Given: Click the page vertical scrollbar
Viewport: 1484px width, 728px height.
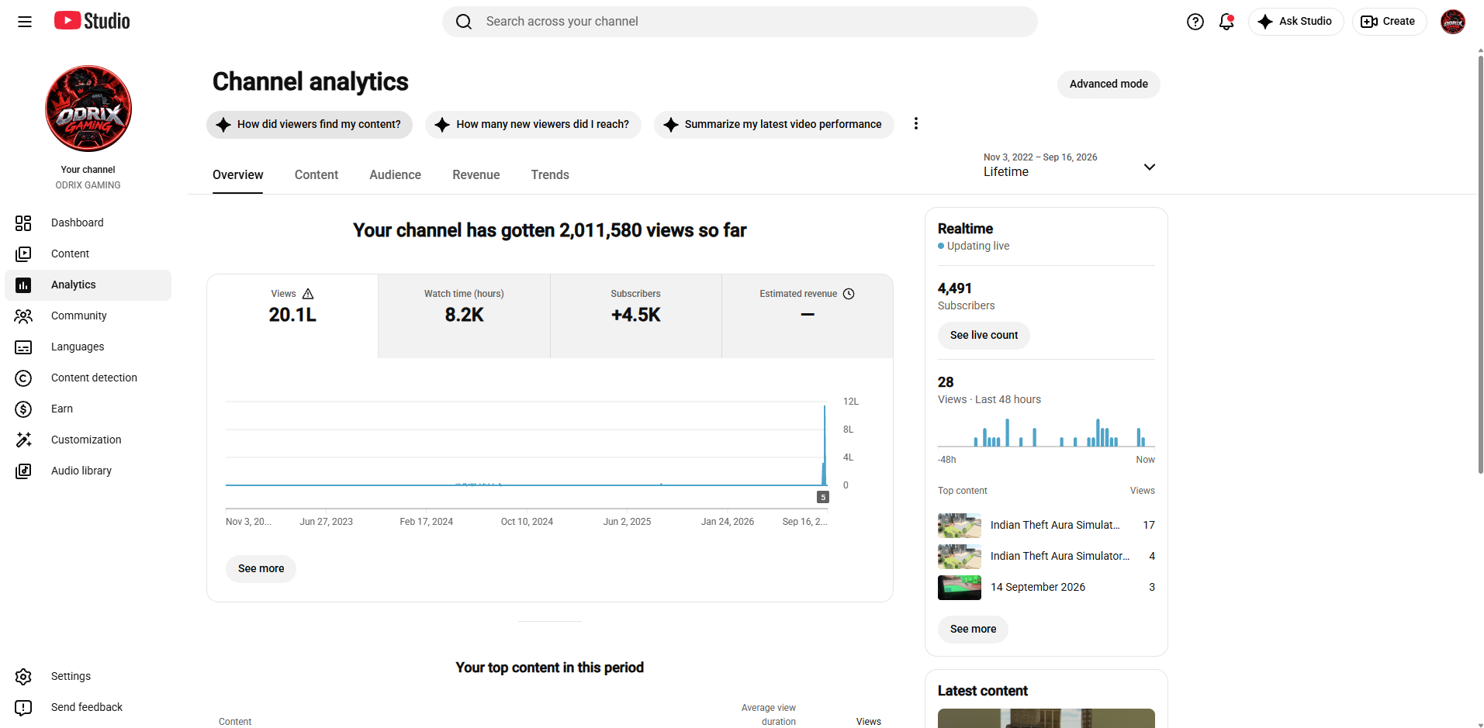Looking at the screenshot, I should [1480, 264].
